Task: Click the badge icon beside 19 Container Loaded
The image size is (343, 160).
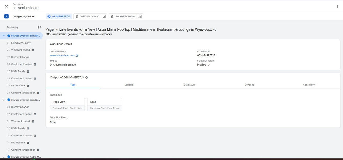Action: [x=35, y=136]
